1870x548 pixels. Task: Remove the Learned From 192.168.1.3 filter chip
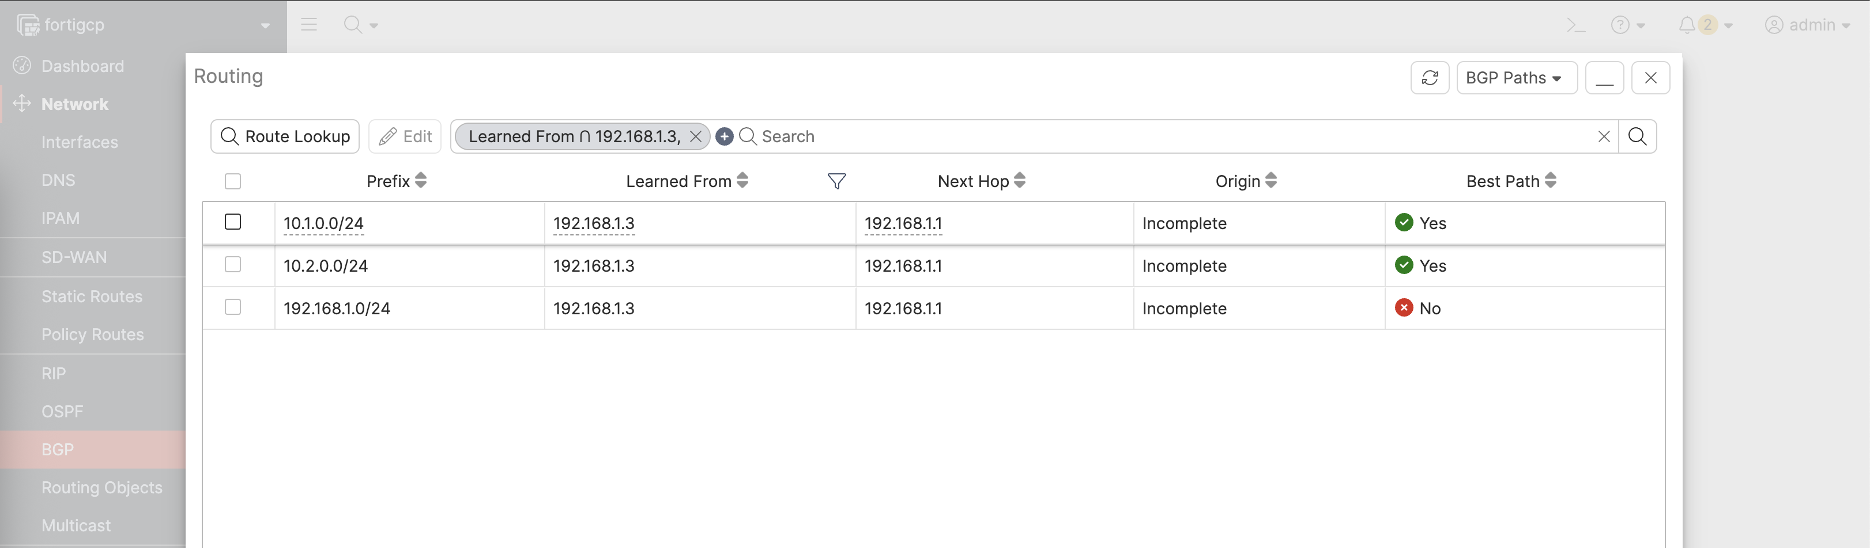click(x=695, y=136)
